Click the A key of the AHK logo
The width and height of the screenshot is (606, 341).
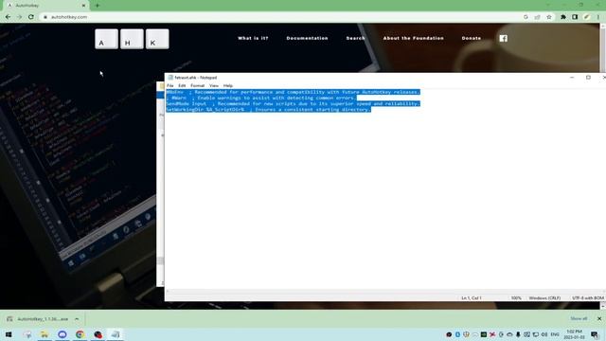coord(106,39)
